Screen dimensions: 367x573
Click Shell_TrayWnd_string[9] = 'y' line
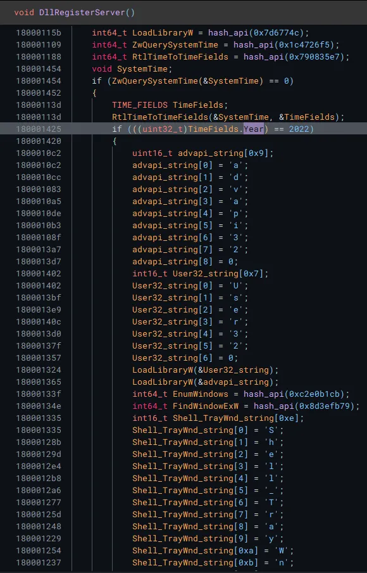pos(208,539)
